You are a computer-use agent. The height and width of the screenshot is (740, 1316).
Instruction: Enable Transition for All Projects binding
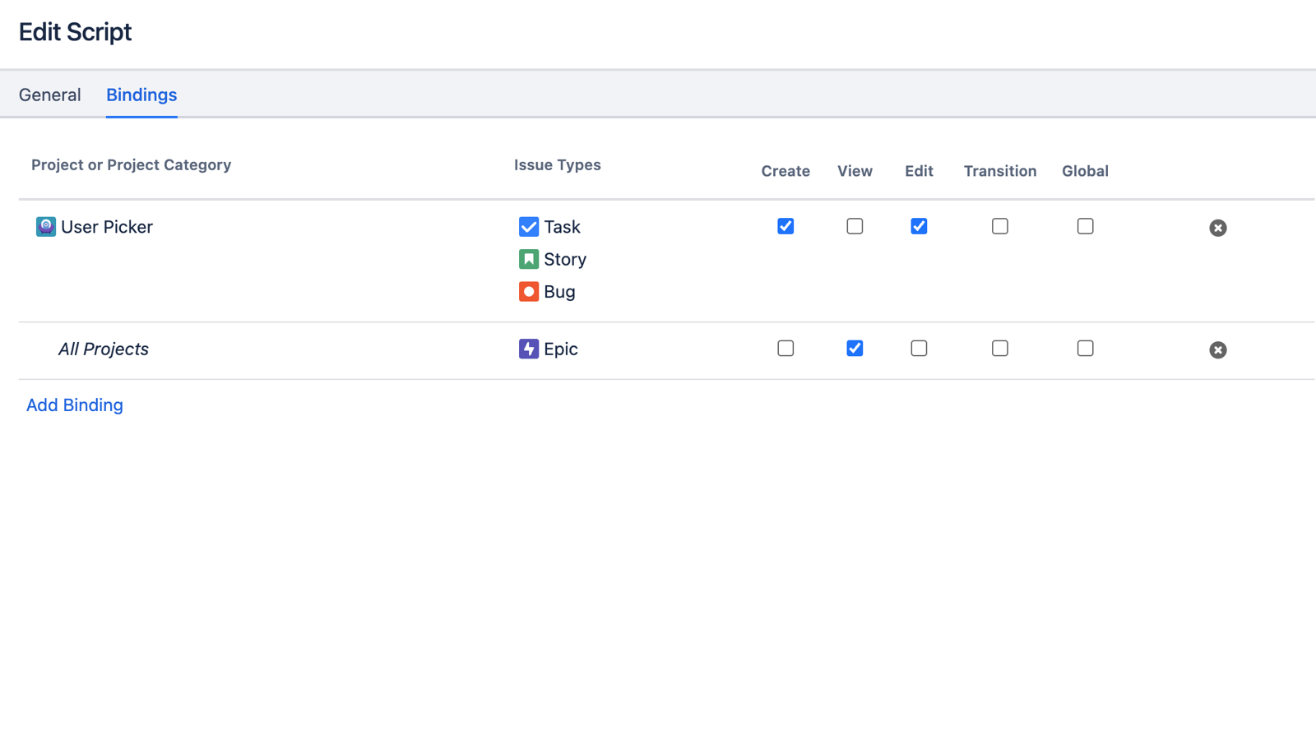coord(999,349)
